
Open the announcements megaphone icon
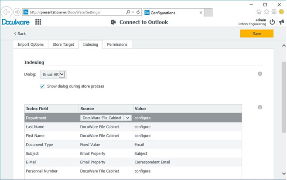click(281, 22)
